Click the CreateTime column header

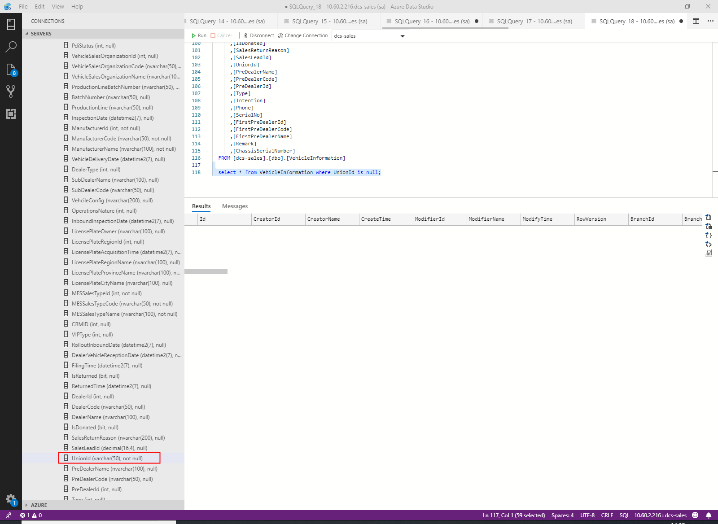pos(386,219)
